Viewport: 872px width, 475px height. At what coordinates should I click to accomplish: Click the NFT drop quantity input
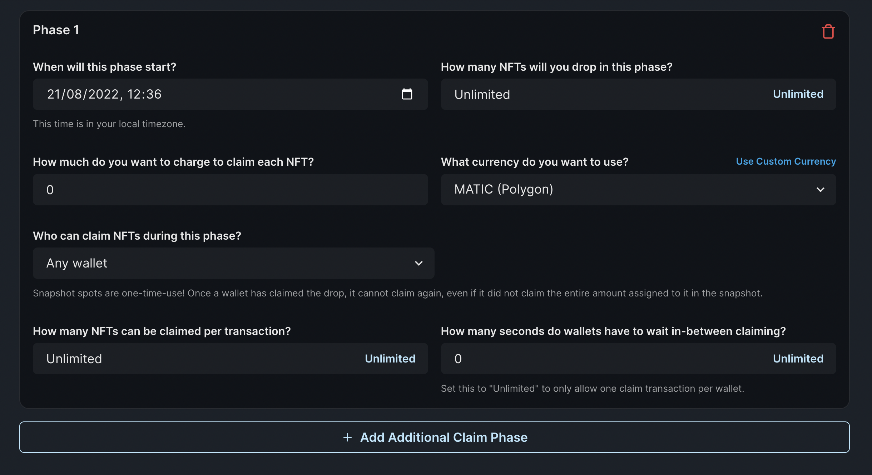pos(604,94)
